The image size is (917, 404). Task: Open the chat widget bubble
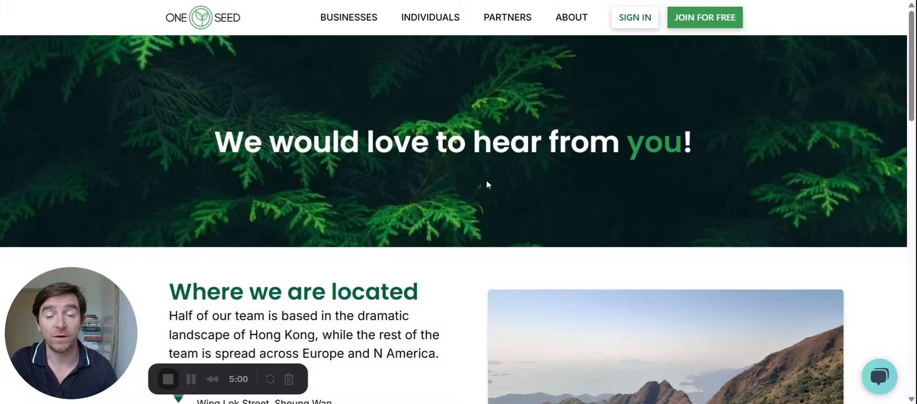pyautogui.click(x=879, y=377)
